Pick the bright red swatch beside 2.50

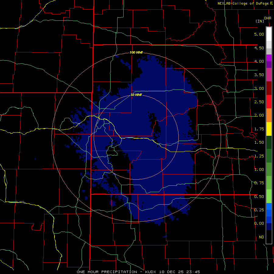[269, 102]
